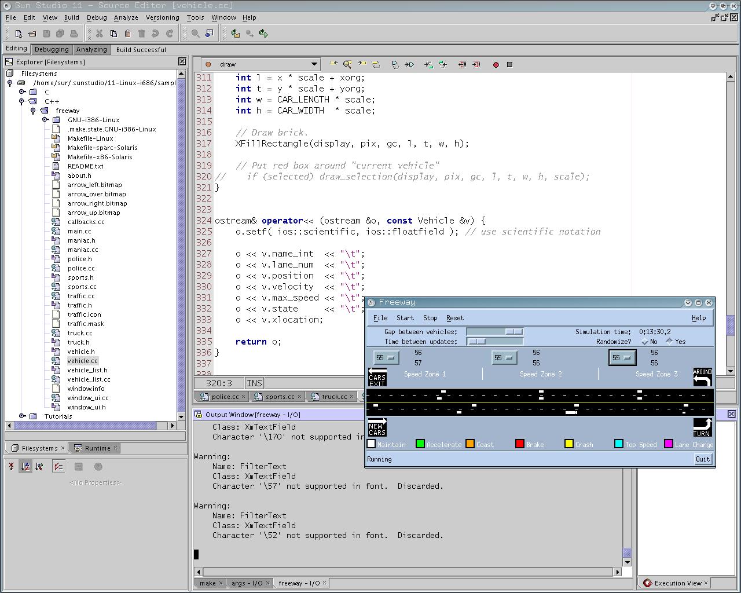This screenshot has width=741, height=593.
Task: Click Reset in the Freeway menu bar
Action: (454, 318)
